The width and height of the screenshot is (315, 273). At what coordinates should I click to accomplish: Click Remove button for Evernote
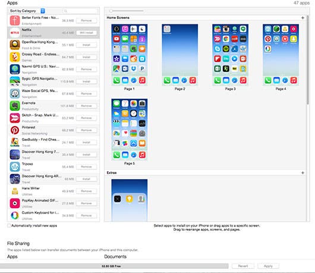[86, 106]
